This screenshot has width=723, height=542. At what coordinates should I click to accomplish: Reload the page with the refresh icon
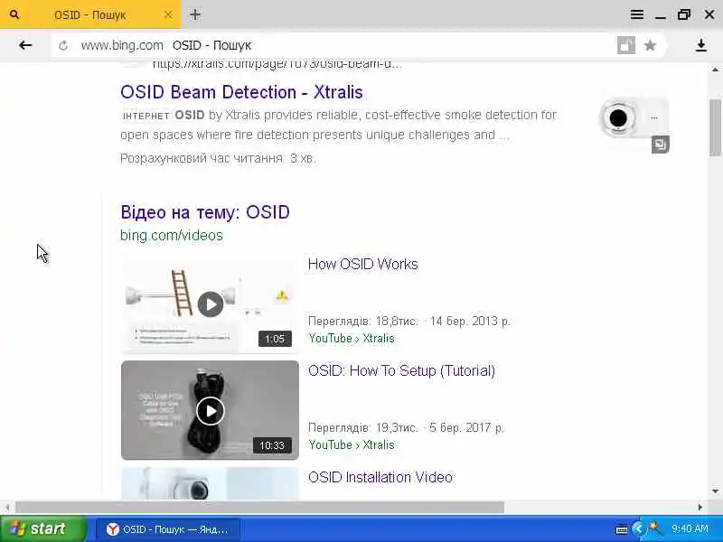63,45
